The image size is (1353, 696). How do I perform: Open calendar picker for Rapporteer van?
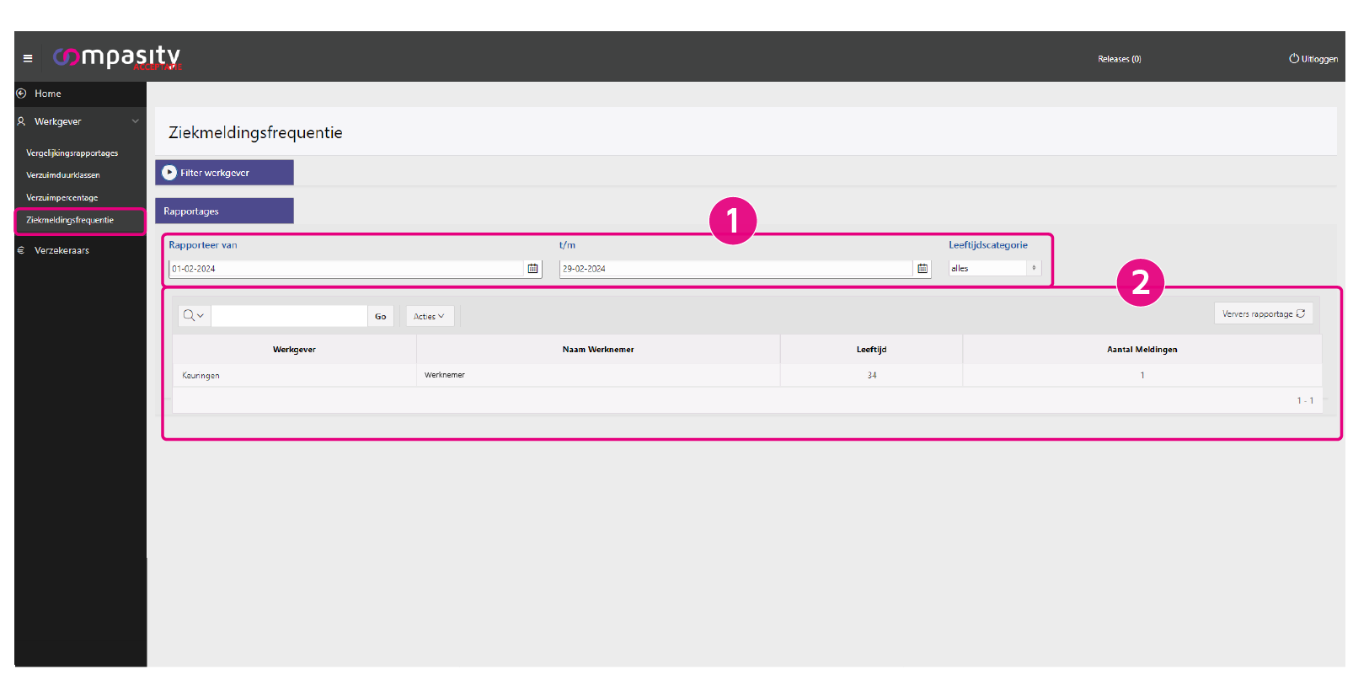point(532,269)
